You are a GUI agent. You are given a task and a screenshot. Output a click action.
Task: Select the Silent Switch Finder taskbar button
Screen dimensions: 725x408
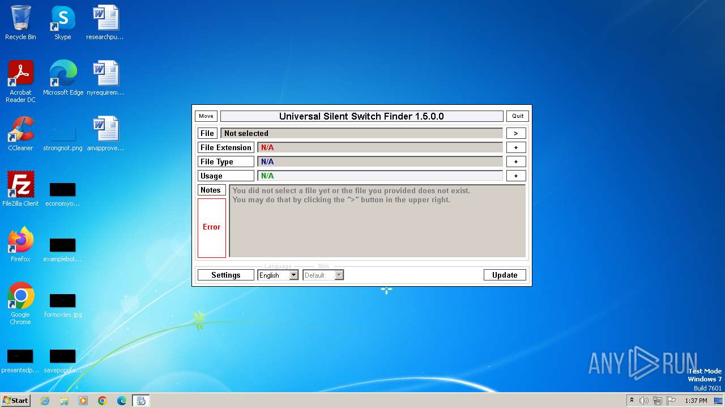pyautogui.click(x=141, y=401)
